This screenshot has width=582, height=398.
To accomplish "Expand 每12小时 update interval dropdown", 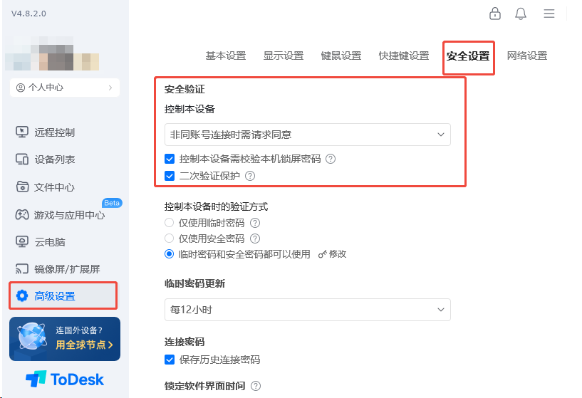I will point(307,309).
